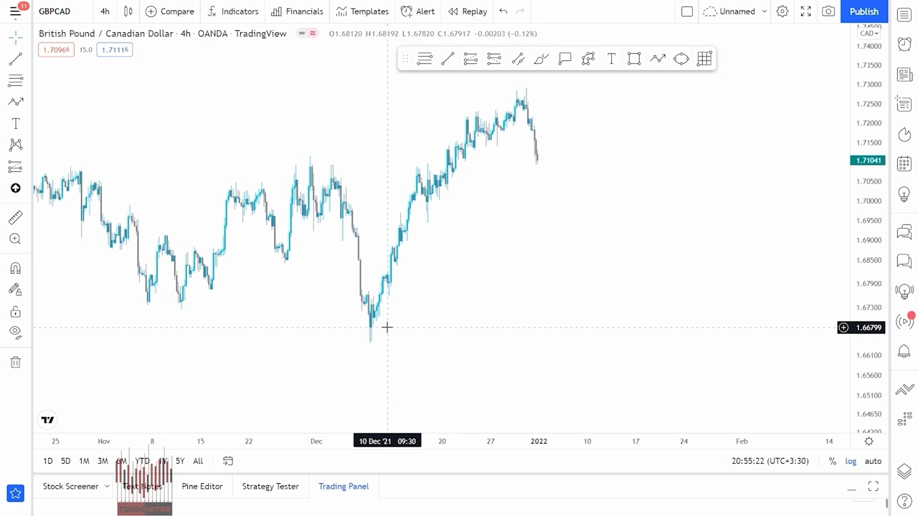
Task: Click the trash icon to remove drawings
Action: coord(15,363)
